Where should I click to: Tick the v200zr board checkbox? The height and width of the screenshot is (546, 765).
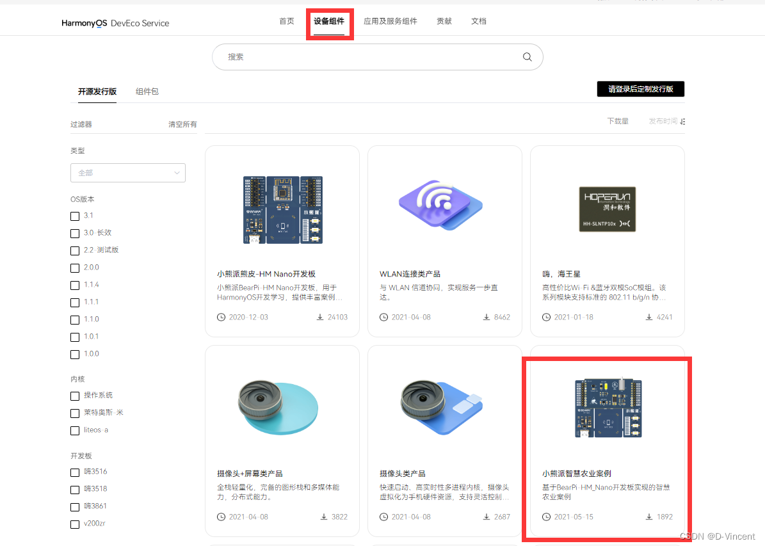pos(75,524)
